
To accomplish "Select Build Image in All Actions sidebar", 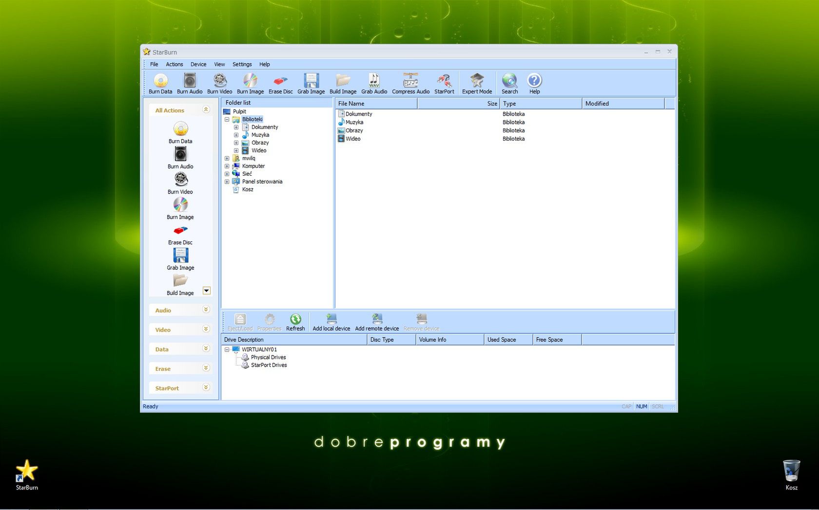I will pos(180,284).
